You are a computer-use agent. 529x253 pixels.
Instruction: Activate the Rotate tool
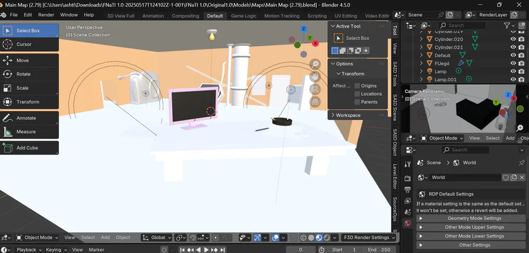(x=29, y=74)
